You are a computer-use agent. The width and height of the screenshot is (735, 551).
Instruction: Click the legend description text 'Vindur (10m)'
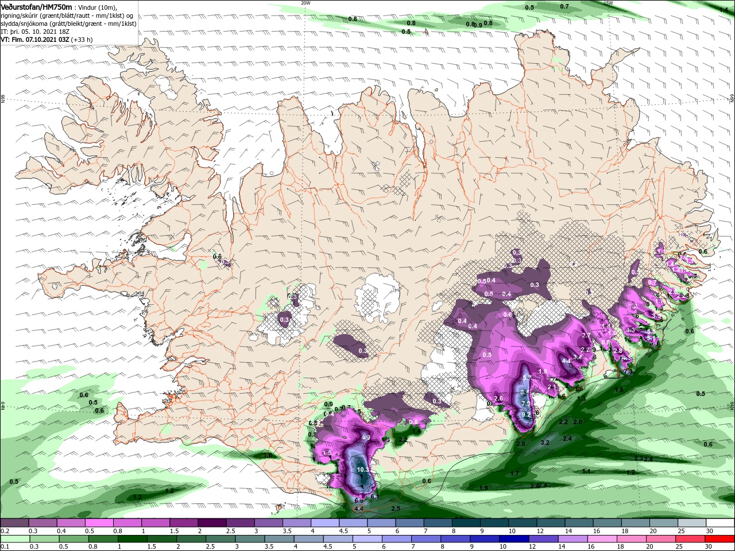point(98,7)
